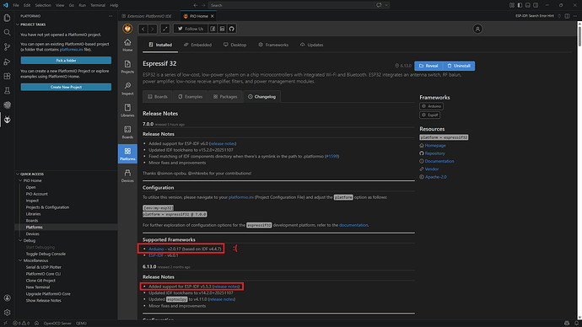This screenshot has height=327, width=582.
Task: Go back in PIO Home navigation
Action: click(143, 29)
